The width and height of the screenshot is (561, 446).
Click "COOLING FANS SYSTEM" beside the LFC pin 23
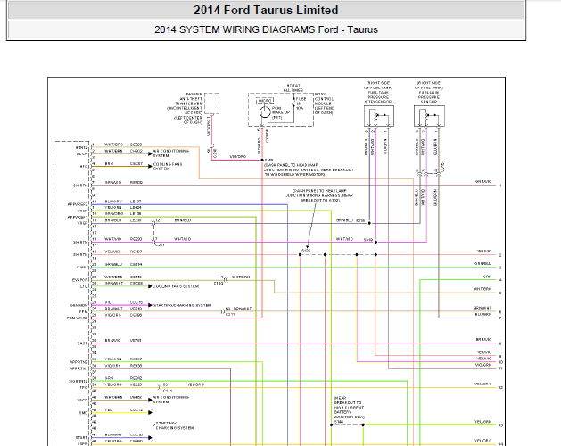(x=176, y=286)
